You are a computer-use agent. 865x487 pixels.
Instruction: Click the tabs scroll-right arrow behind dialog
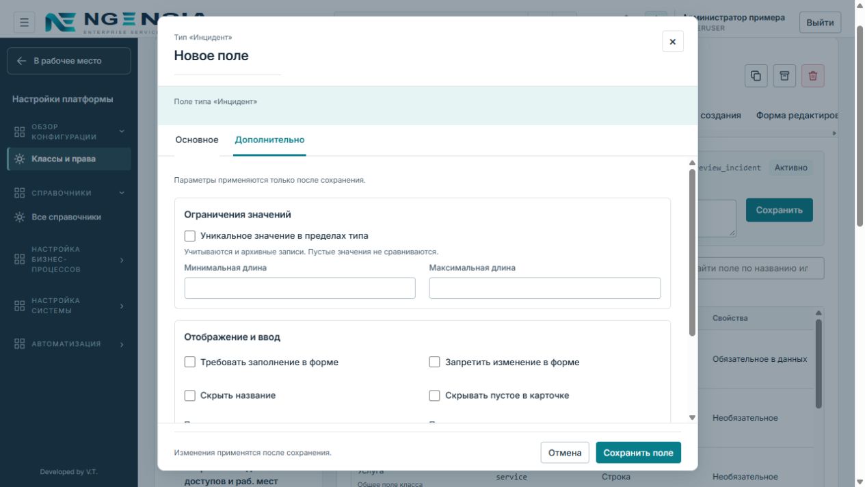(x=834, y=133)
